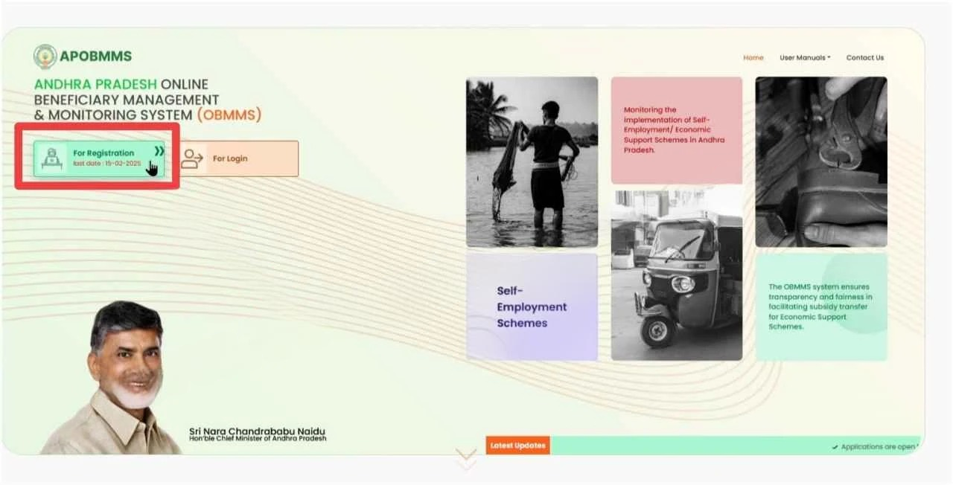
Task: Go to the Contact Us page
Action: [864, 58]
